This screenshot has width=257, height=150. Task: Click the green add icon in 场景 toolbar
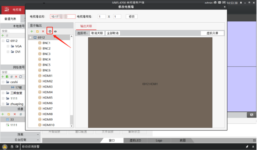point(3,114)
